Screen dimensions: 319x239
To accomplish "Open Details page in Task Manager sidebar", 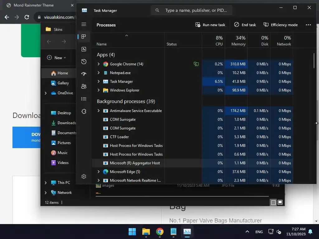I will point(84,99).
